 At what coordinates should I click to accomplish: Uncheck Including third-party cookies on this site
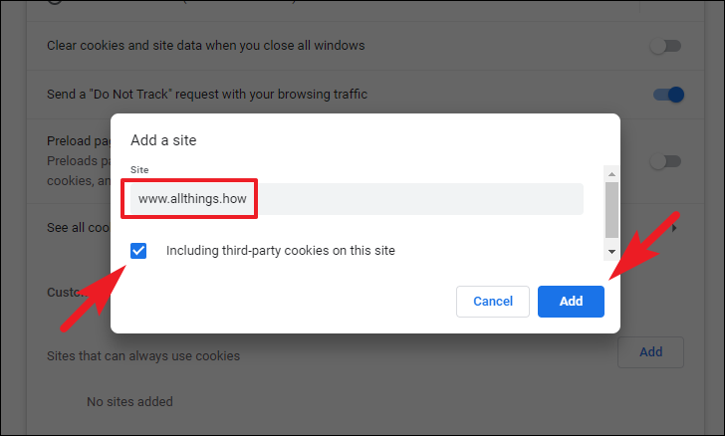(x=138, y=251)
